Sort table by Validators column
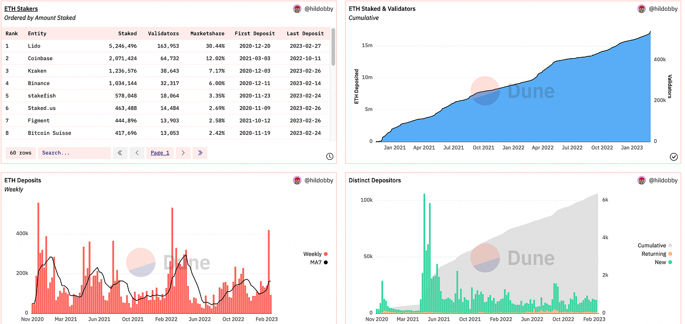This screenshot has height=324, width=685. pos(163,34)
